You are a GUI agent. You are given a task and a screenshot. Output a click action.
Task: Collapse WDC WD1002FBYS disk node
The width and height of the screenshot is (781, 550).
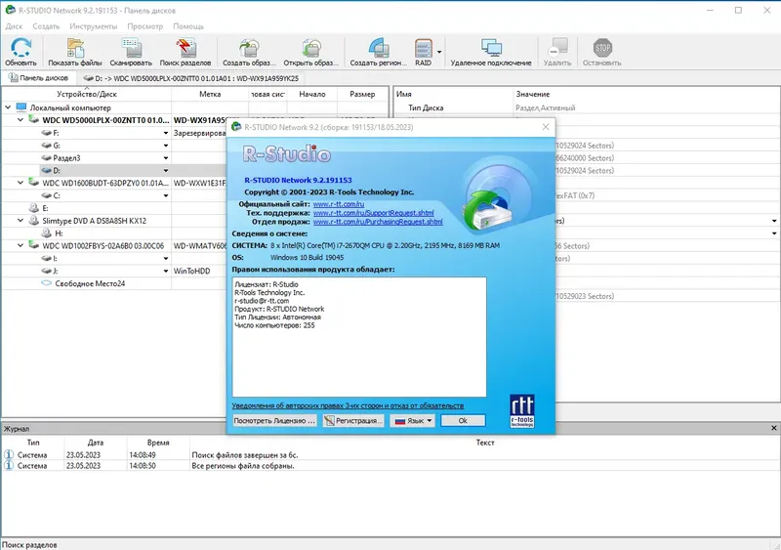click(21, 245)
